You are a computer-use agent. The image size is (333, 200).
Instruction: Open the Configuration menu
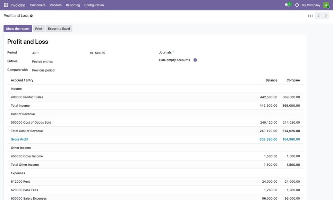coord(94,5)
